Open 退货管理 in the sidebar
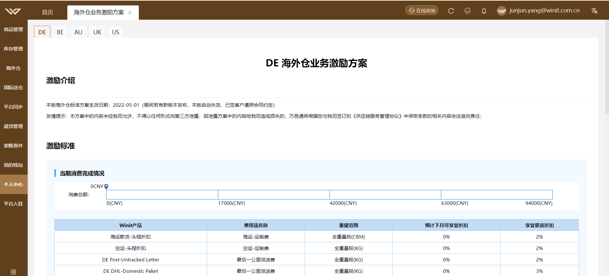The image size is (609, 276). point(13,126)
